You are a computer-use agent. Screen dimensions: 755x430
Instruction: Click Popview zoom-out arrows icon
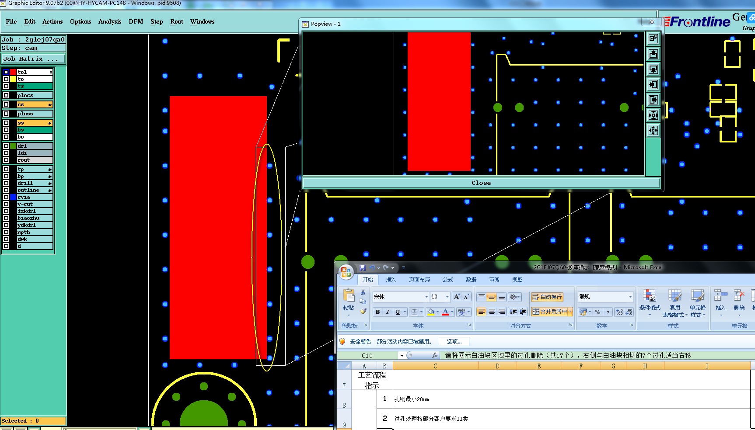click(x=653, y=130)
